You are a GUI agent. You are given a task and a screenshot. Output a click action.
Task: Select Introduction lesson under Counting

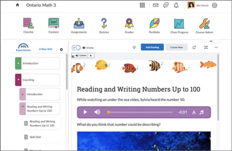[40, 94]
